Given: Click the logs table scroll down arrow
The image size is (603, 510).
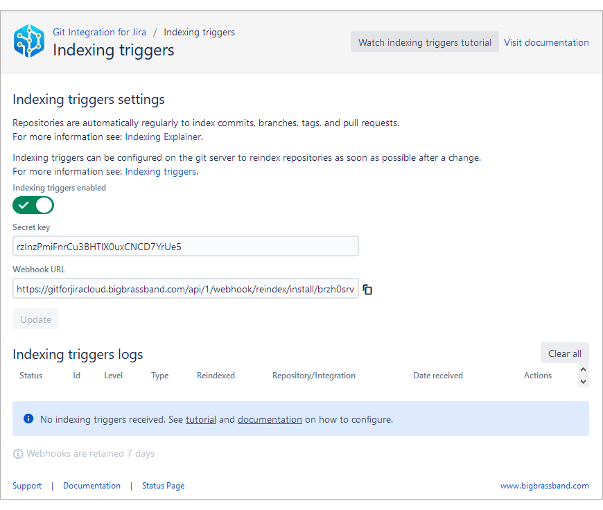Looking at the screenshot, I should pyautogui.click(x=584, y=382).
